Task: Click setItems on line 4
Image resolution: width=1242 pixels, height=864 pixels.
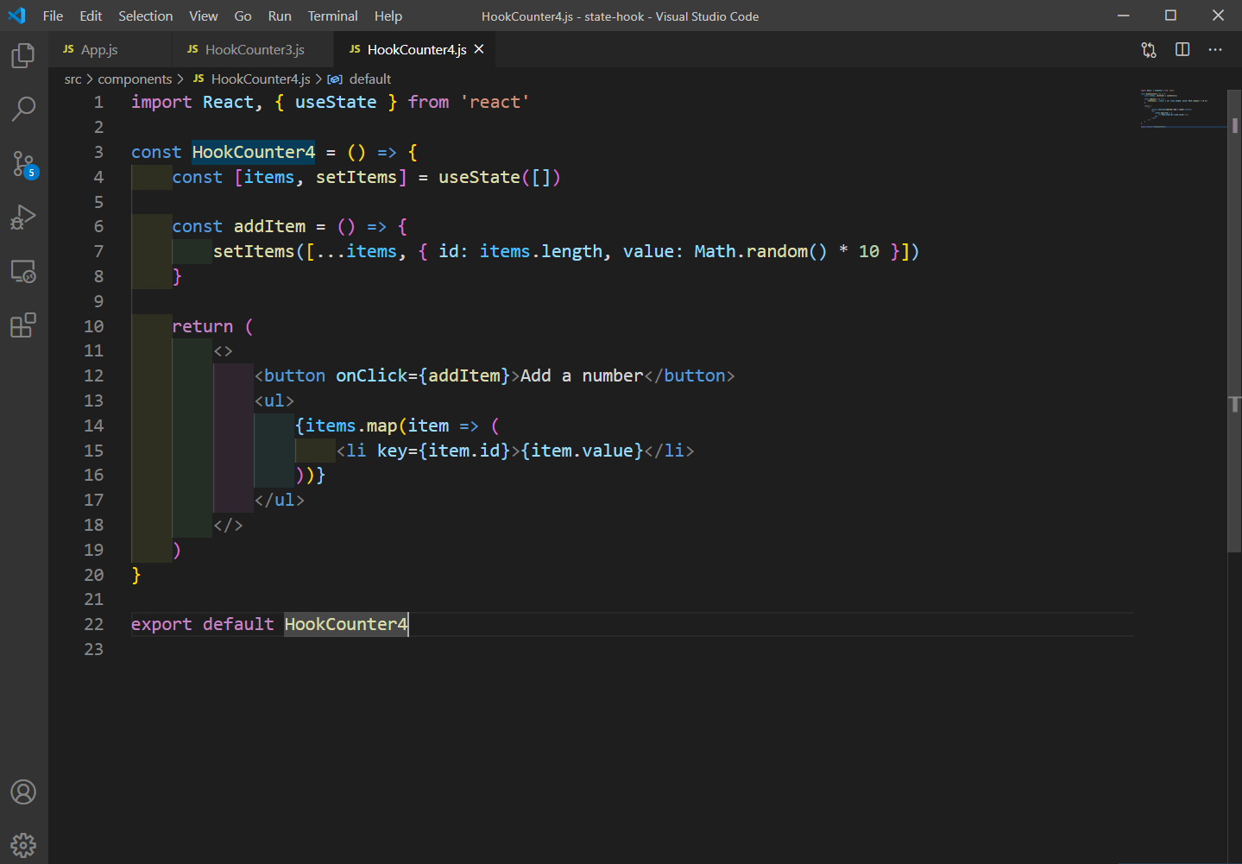Action: [x=356, y=177]
